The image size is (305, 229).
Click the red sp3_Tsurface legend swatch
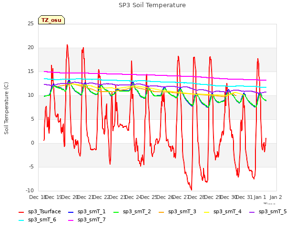coord(21,212)
